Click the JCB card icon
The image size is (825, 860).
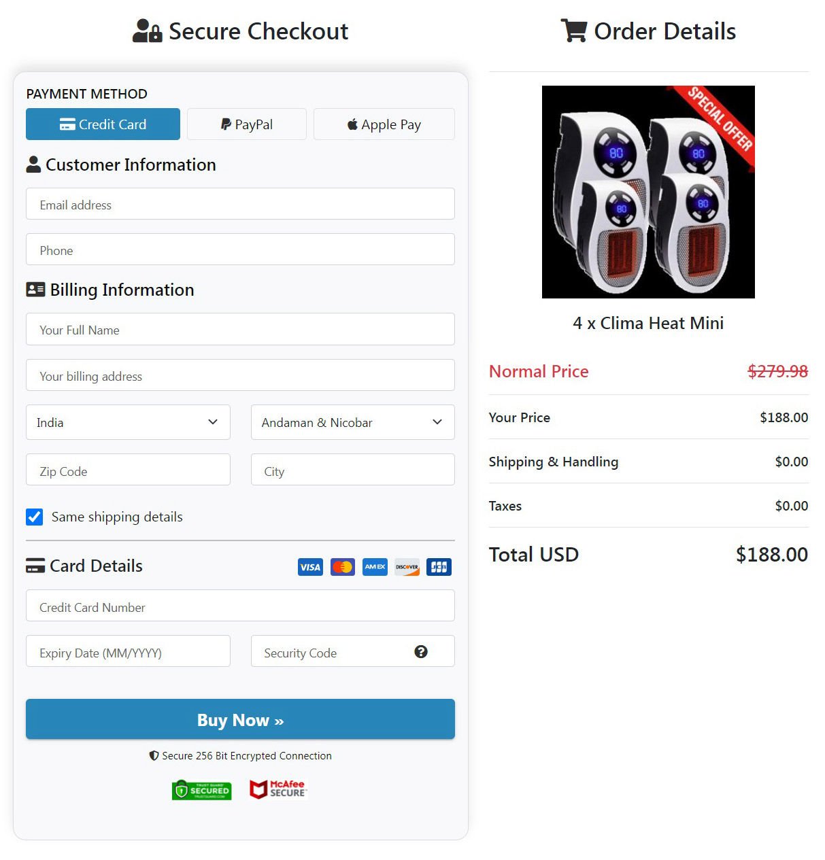438,567
